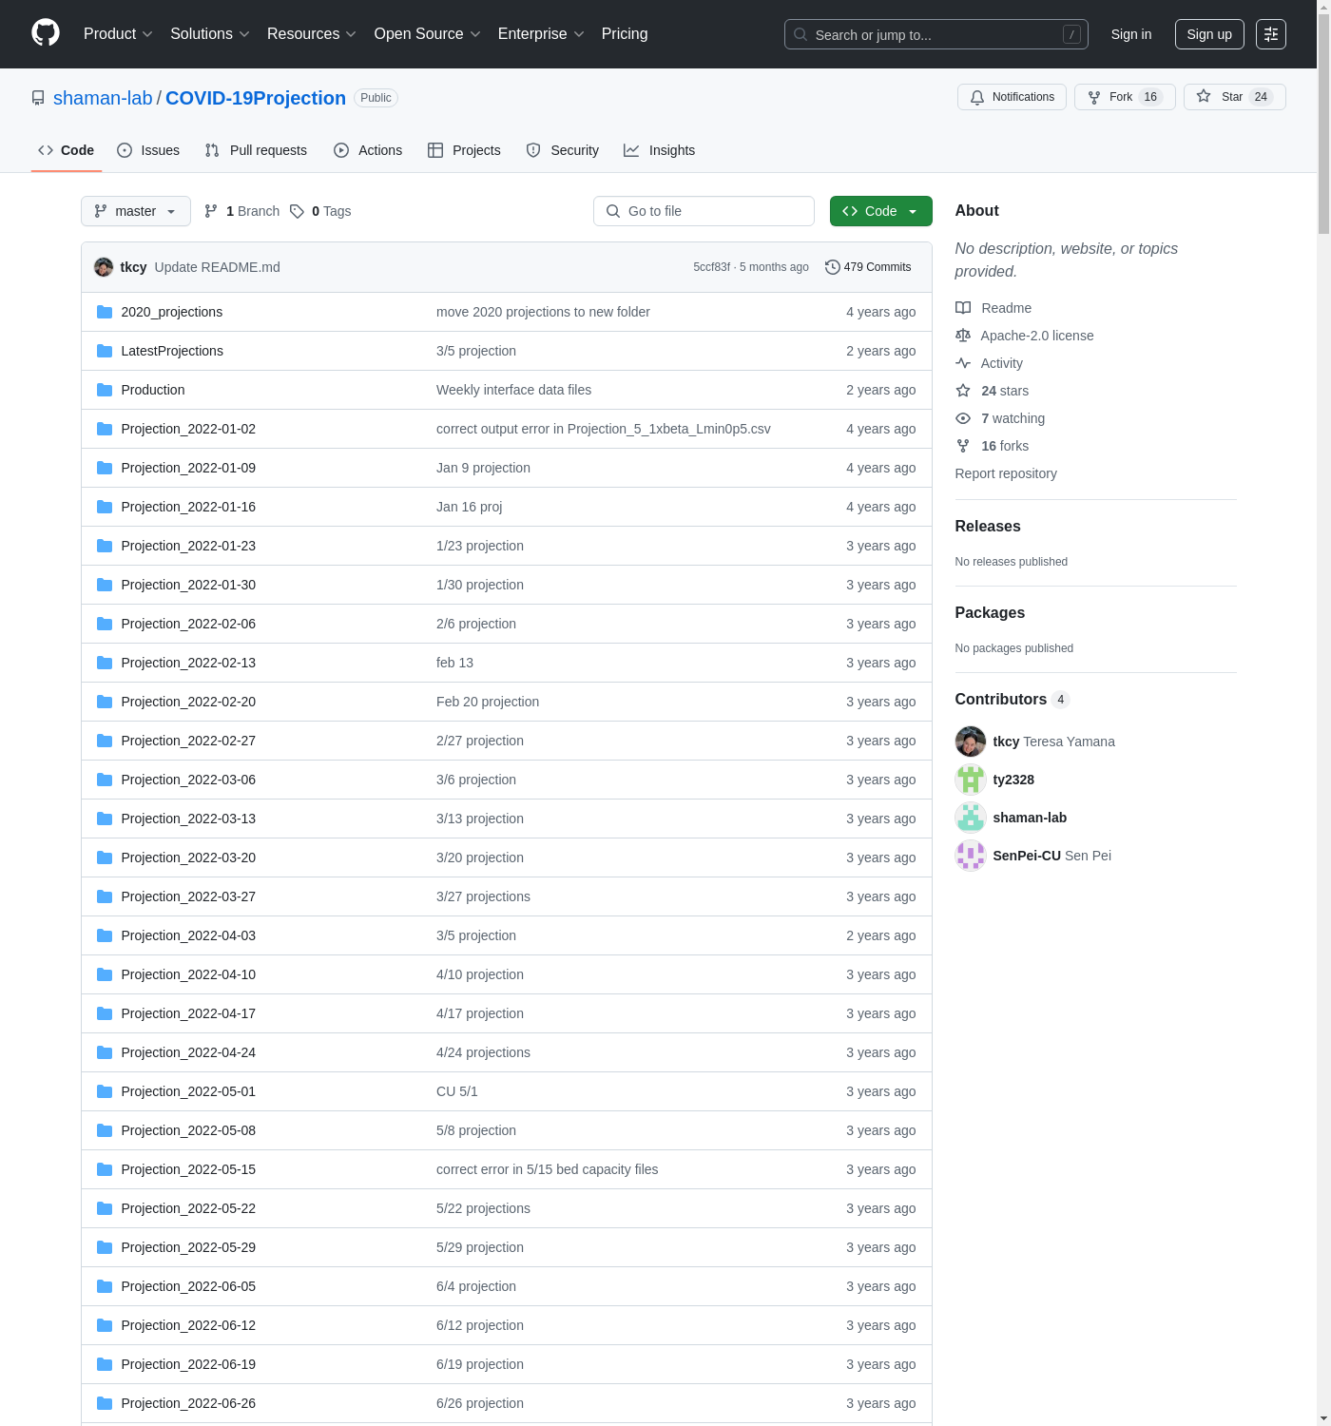Click the 2020_projections folder icon

105,312
